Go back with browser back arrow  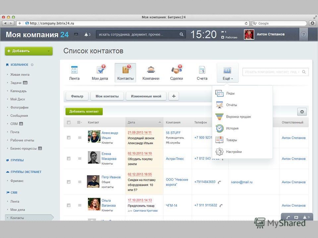(x=6, y=23)
